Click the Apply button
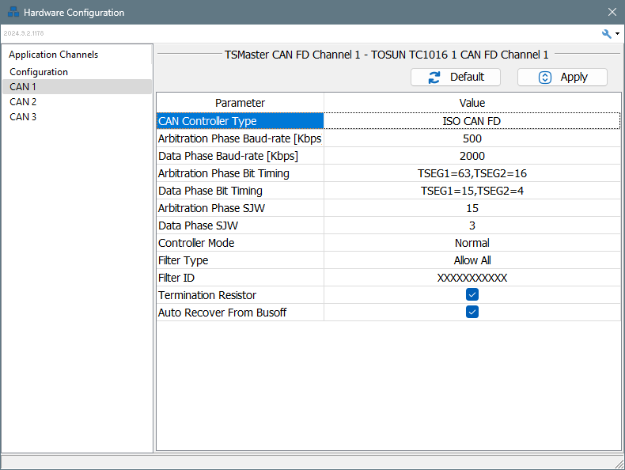This screenshot has width=625, height=470. tap(562, 77)
